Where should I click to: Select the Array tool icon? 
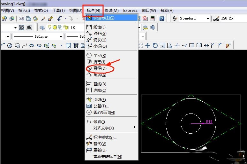[141, 45]
